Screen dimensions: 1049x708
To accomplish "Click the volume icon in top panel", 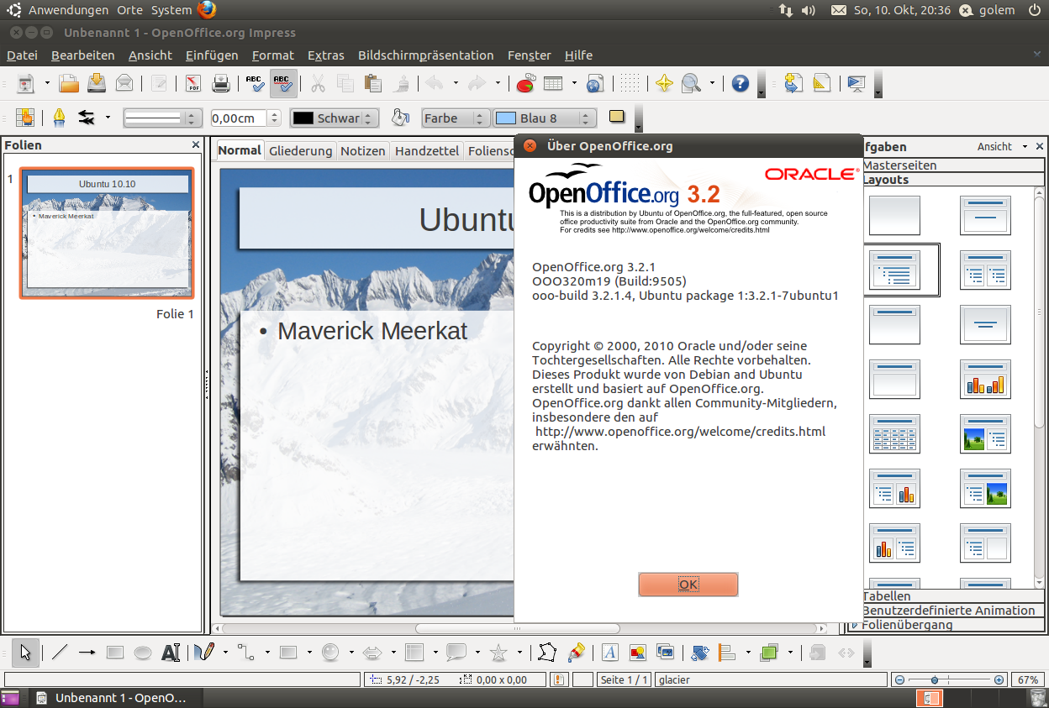I will (x=809, y=10).
